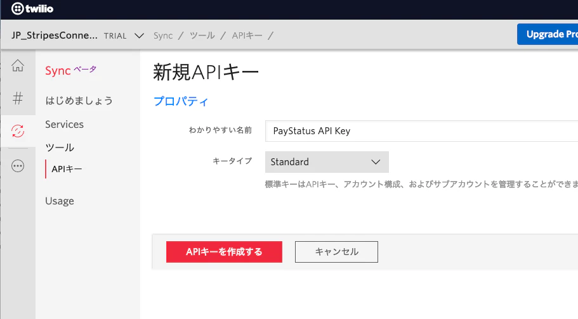This screenshot has height=319, width=578.
Task: Click the キータイプ label
Action: [x=233, y=161]
